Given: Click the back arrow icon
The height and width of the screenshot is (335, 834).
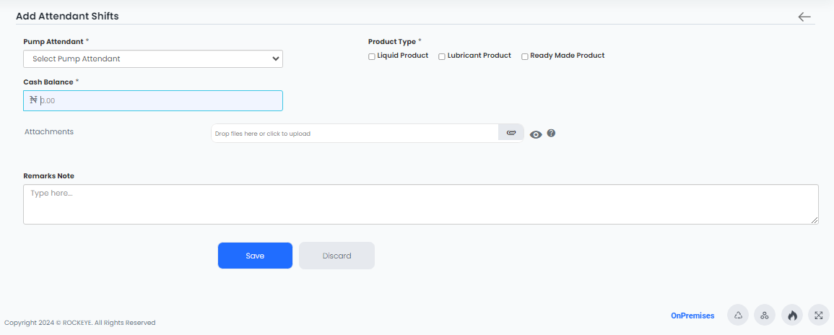Looking at the screenshot, I should pyautogui.click(x=804, y=17).
